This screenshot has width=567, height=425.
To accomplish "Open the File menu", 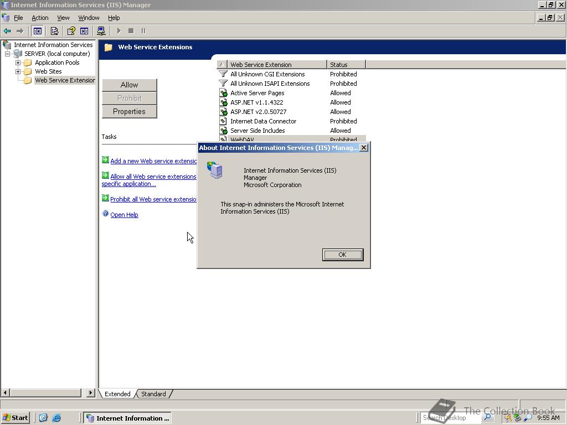I will (x=18, y=18).
